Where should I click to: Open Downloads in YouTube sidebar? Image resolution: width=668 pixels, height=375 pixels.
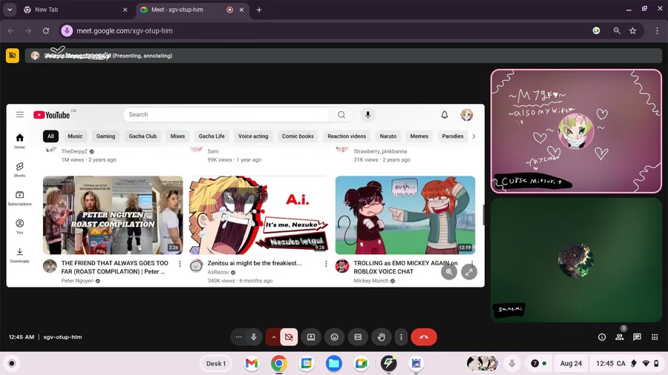coord(19,255)
